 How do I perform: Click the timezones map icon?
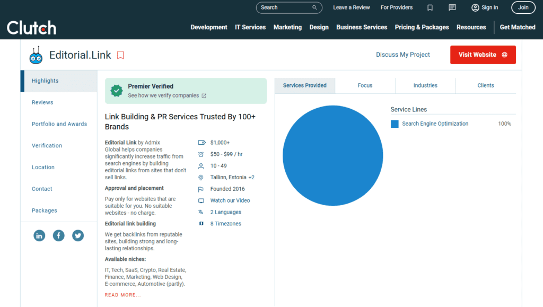(x=201, y=224)
